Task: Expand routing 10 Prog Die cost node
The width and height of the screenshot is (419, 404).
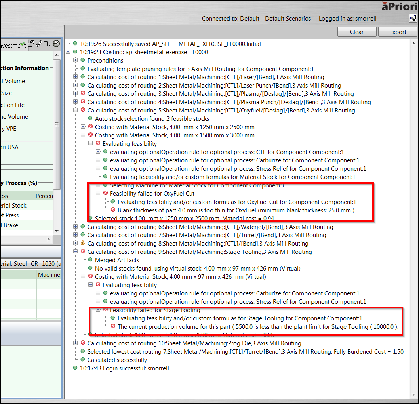Action: (x=76, y=343)
